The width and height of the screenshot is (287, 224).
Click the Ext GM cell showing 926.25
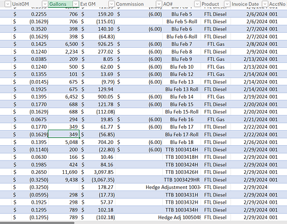pyautogui.click(x=97, y=44)
